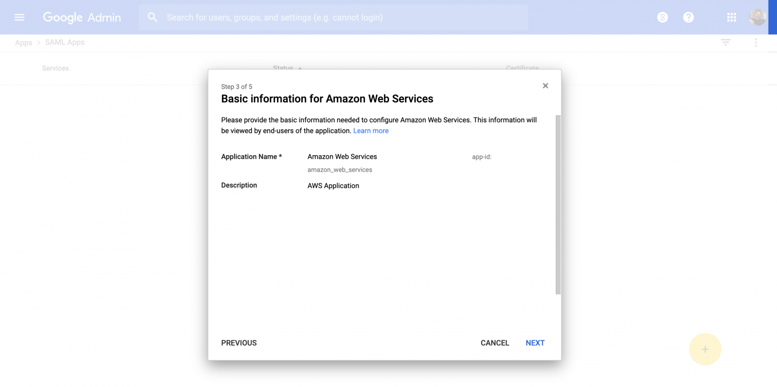Click the SAML Apps breadcrumb
Viewport: 777px width, 387px height.
65,42
